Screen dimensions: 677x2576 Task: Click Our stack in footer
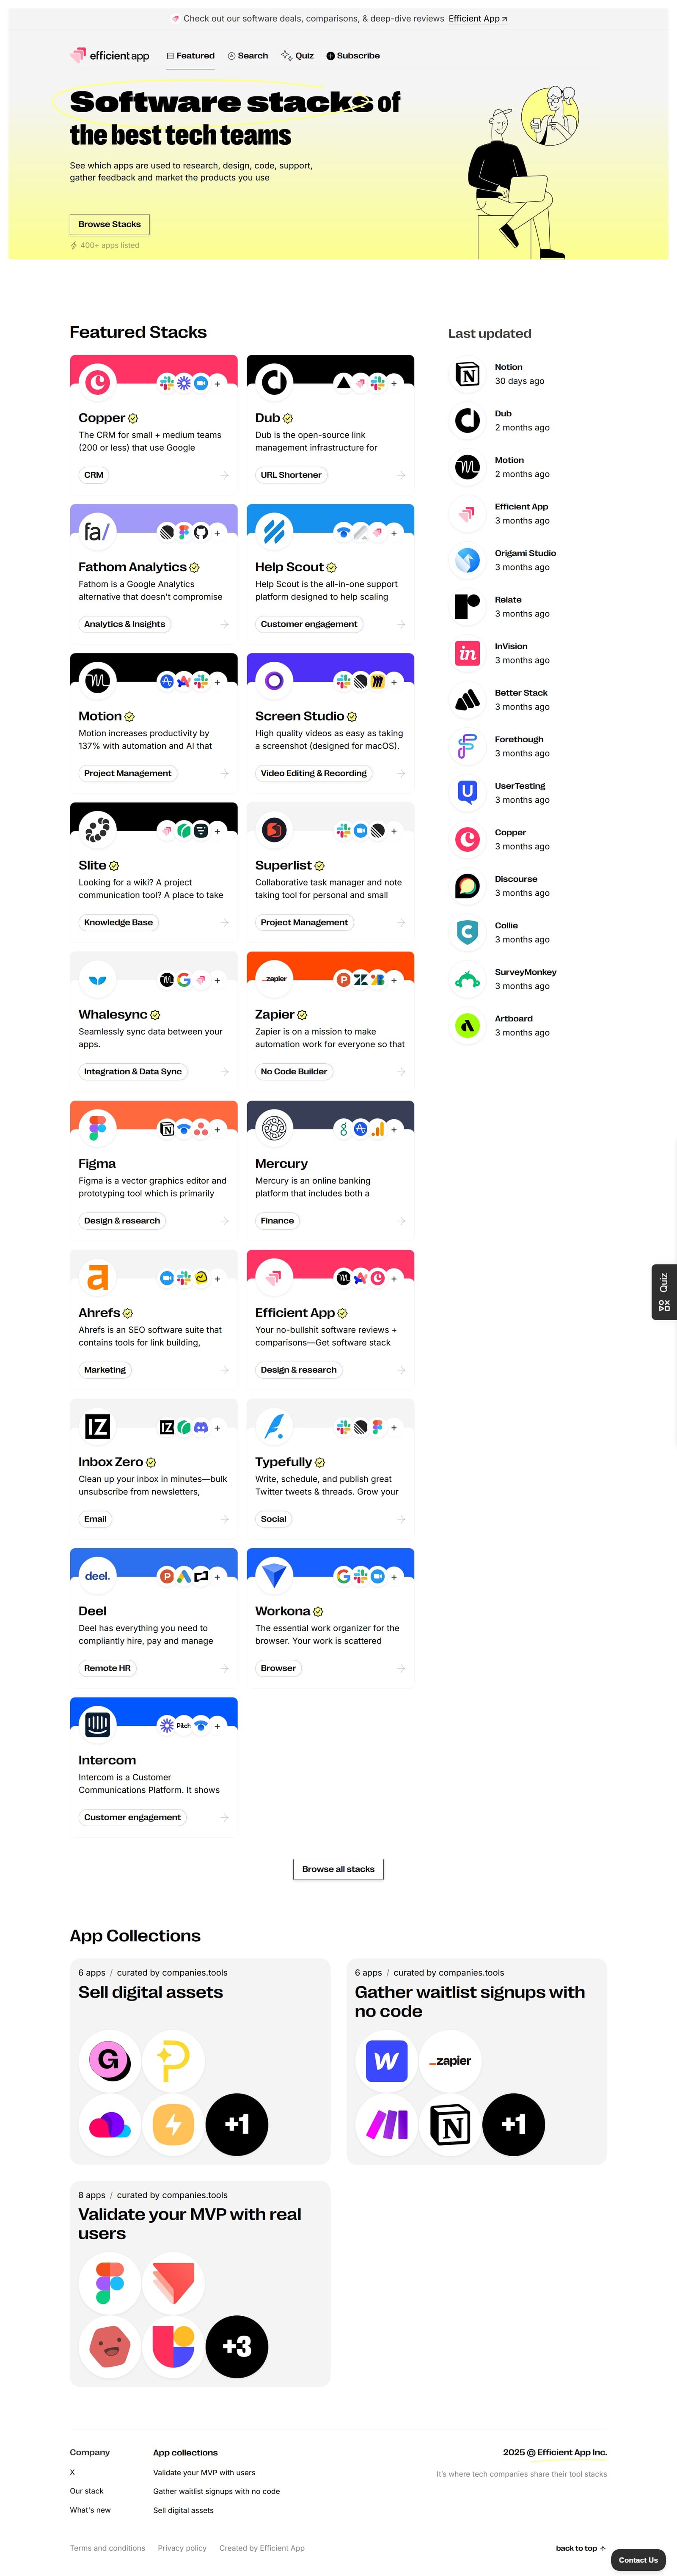point(87,2491)
